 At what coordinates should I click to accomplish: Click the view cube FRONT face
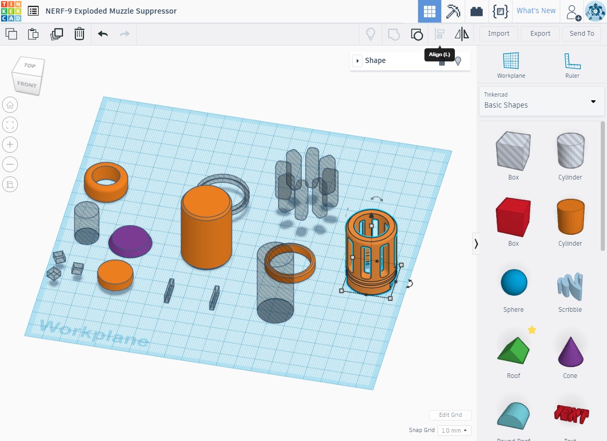coord(26,83)
